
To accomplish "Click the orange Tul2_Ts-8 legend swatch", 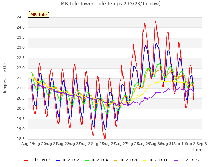I will point(116,161).
